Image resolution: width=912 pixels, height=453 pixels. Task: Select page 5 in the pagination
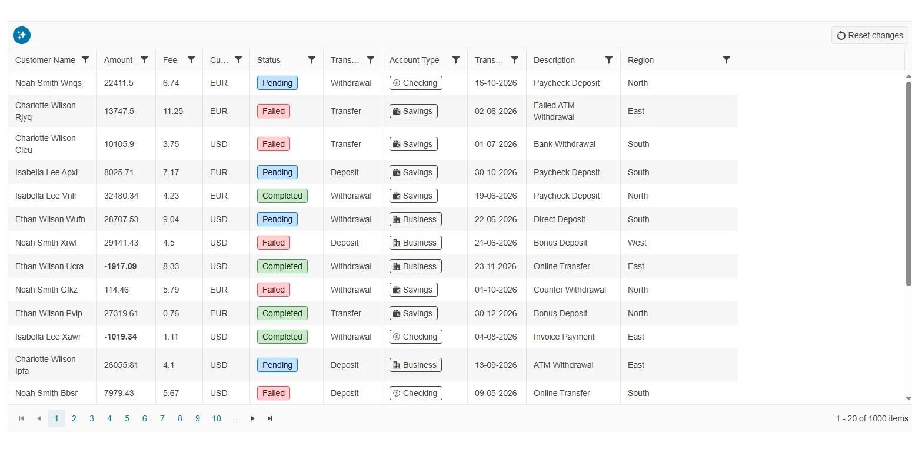pyautogui.click(x=127, y=418)
